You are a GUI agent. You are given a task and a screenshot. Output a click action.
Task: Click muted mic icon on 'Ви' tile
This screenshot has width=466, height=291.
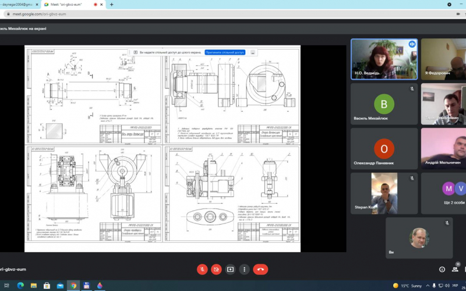(447, 223)
